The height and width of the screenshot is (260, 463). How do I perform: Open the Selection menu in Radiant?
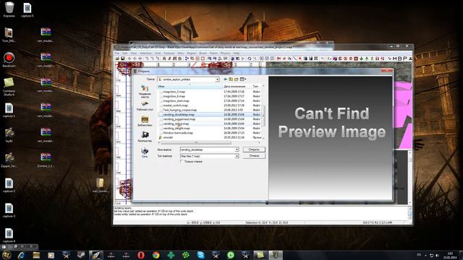(146, 53)
